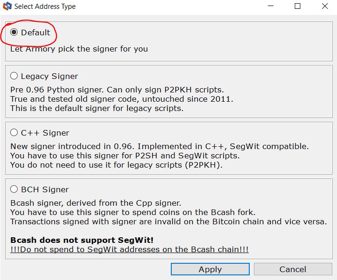Select the C++ Signer radio button
This screenshot has height=280, width=337.
point(14,132)
